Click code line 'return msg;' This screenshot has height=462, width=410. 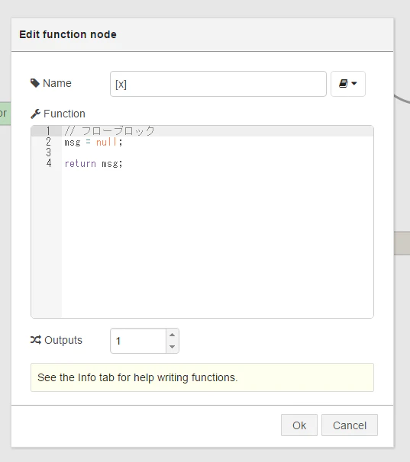93,163
